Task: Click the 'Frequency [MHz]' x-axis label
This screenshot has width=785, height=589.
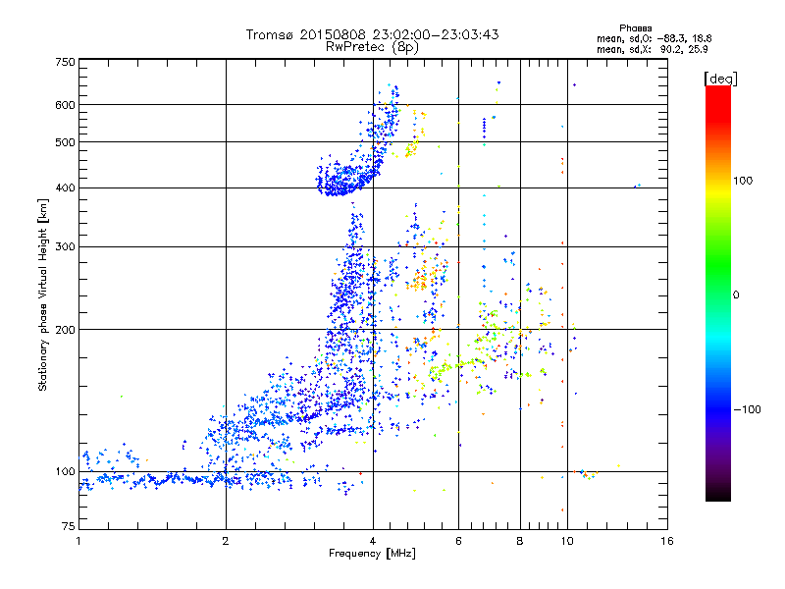Action: pyautogui.click(x=372, y=554)
